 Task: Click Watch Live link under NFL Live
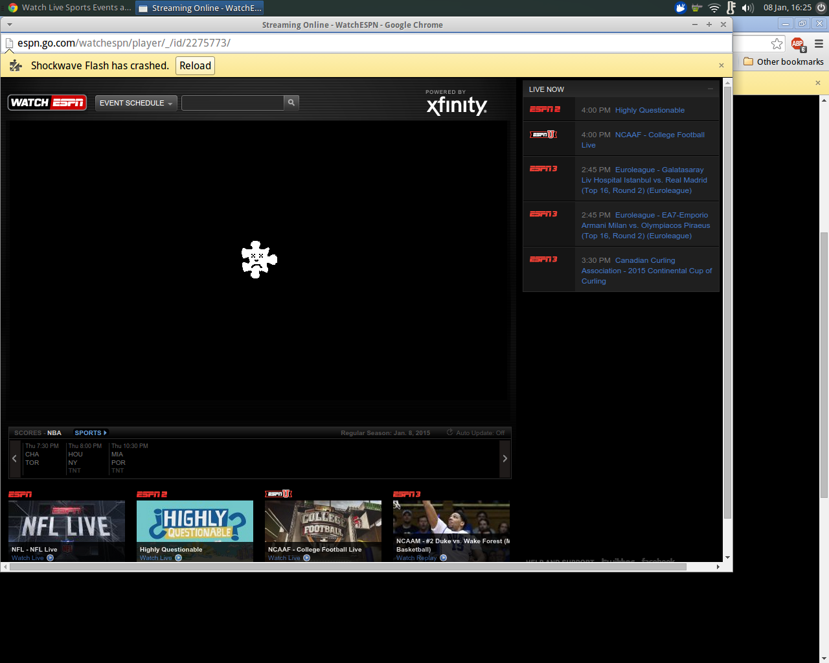click(28, 558)
